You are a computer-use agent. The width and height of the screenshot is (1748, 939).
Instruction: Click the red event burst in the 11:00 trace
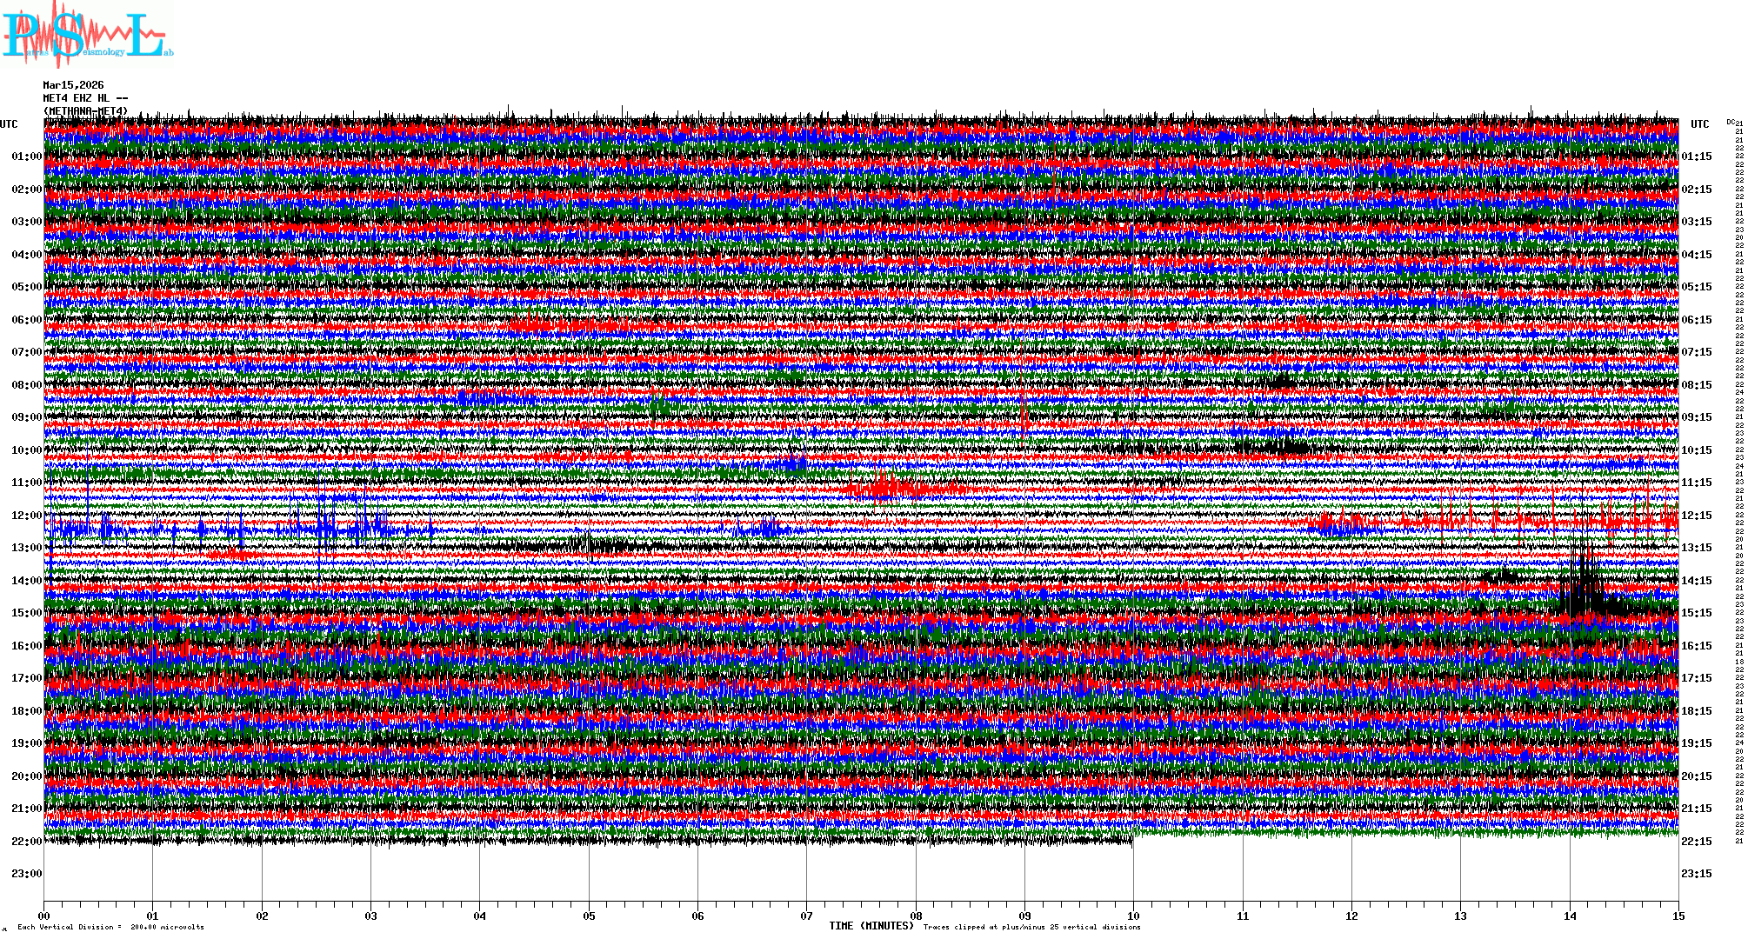pyautogui.click(x=887, y=487)
